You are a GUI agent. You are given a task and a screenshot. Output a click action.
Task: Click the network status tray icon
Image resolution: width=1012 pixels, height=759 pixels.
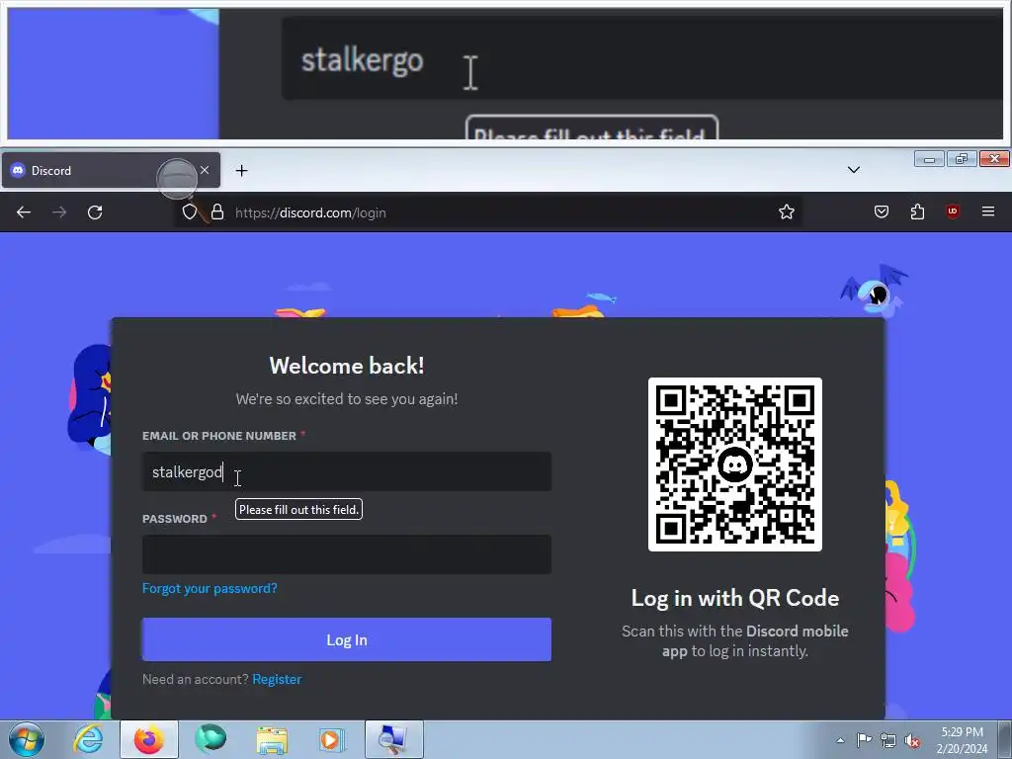[x=888, y=740]
